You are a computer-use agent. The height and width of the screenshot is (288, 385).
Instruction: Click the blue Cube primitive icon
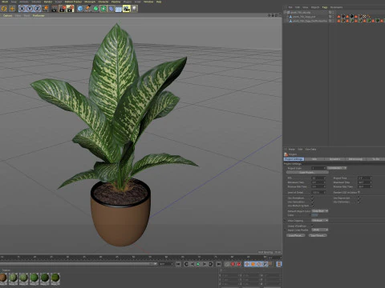click(80, 9)
